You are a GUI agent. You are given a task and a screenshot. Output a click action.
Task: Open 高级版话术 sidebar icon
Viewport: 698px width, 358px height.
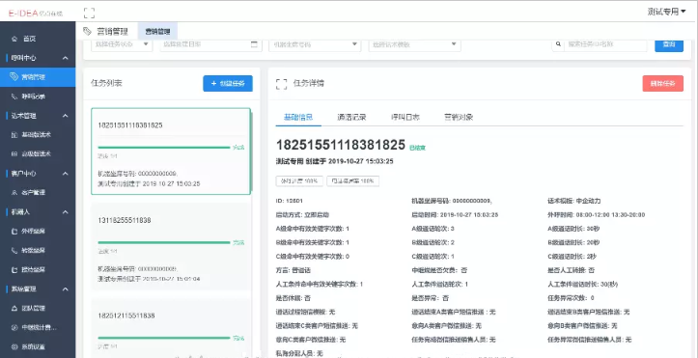(14, 153)
